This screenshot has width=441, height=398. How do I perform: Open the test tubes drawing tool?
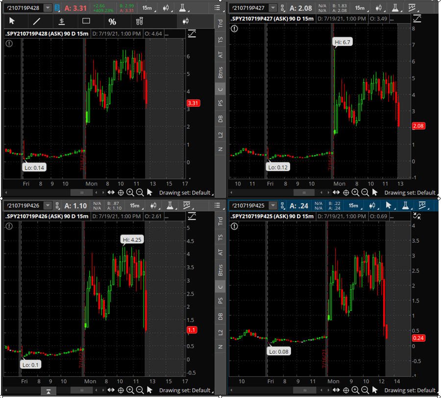[x=139, y=21]
